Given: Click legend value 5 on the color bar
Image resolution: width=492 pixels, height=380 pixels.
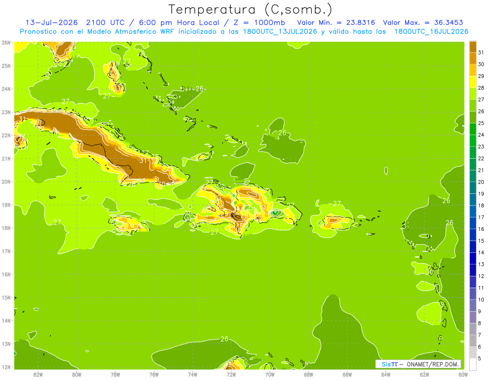Looking at the screenshot, I should point(480,358).
